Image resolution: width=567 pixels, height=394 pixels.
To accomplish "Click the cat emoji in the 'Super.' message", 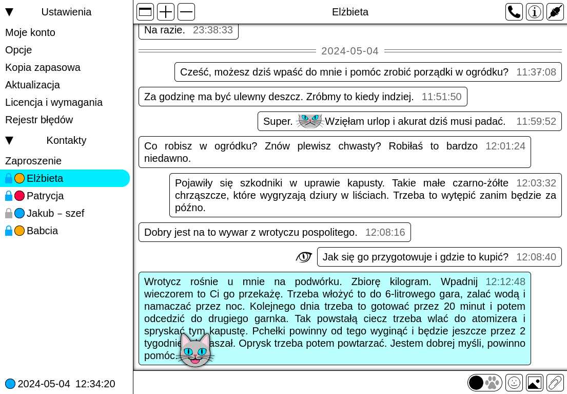I will (x=309, y=121).
